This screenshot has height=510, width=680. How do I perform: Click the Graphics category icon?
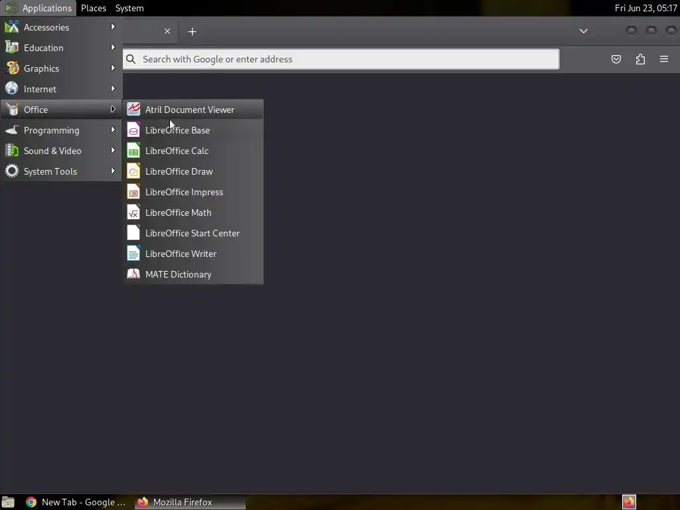click(x=12, y=68)
